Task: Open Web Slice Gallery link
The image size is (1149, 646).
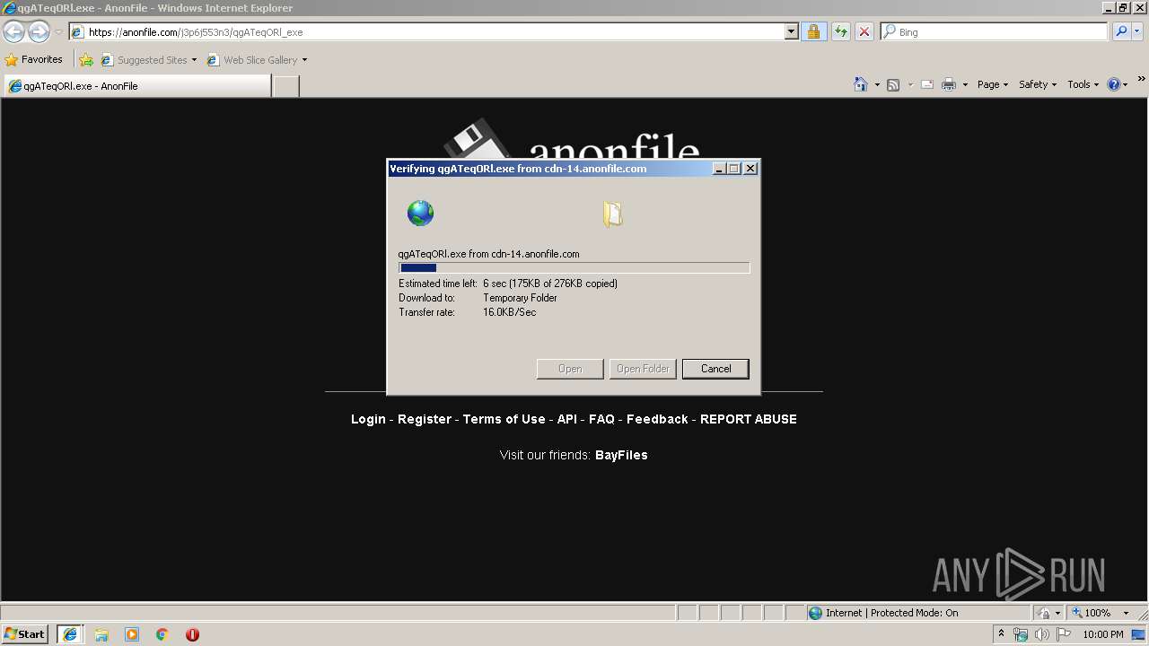Action: pyautogui.click(x=257, y=60)
